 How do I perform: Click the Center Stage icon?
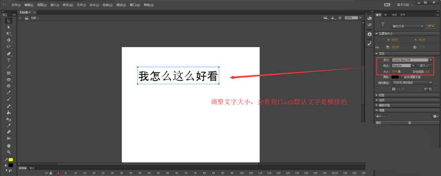(340, 18)
